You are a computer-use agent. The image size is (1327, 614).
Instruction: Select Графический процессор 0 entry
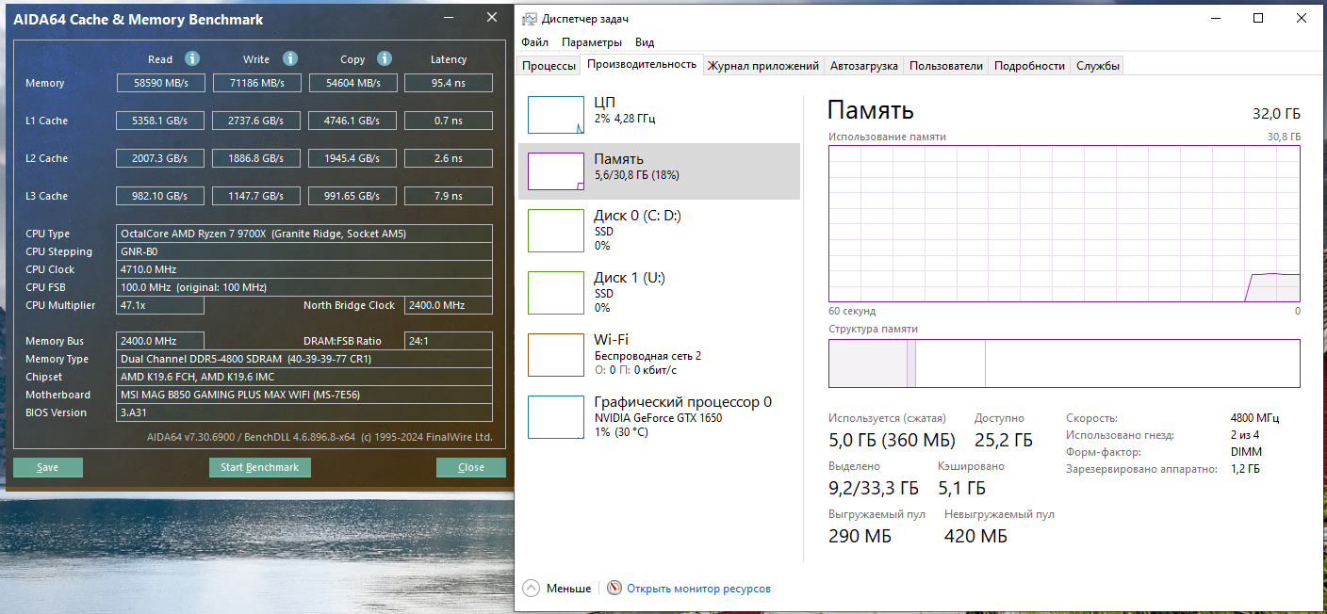pos(659,417)
